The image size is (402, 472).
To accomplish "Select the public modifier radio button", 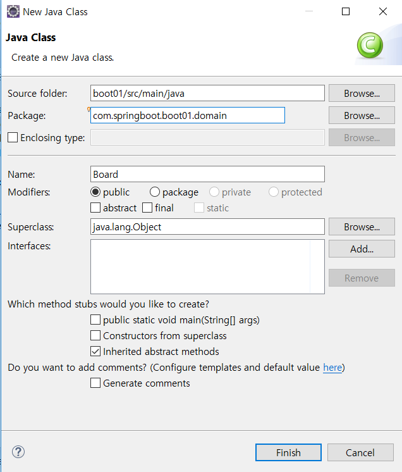I will pos(95,192).
